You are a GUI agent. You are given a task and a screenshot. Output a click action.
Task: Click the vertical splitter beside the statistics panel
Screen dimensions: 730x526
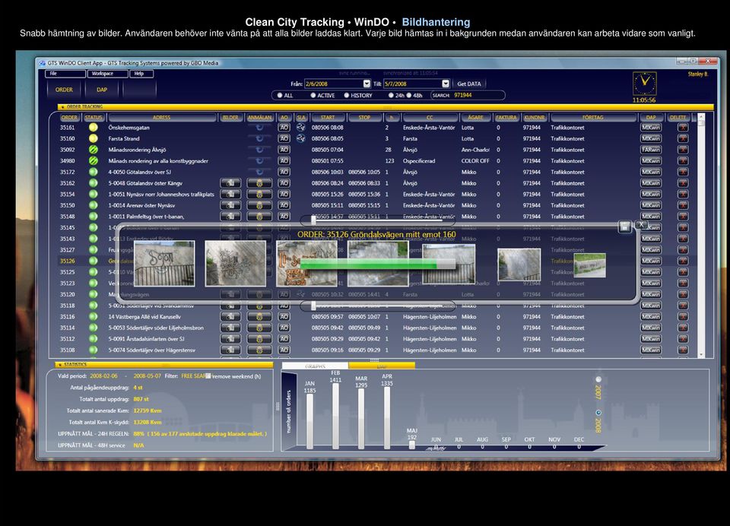pyautogui.click(x=277, y=407)
